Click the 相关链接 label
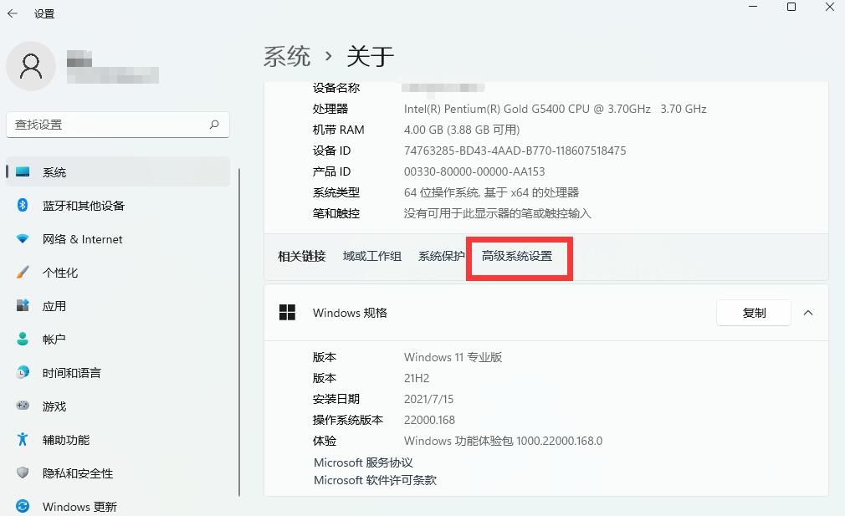 coord(302,257)
